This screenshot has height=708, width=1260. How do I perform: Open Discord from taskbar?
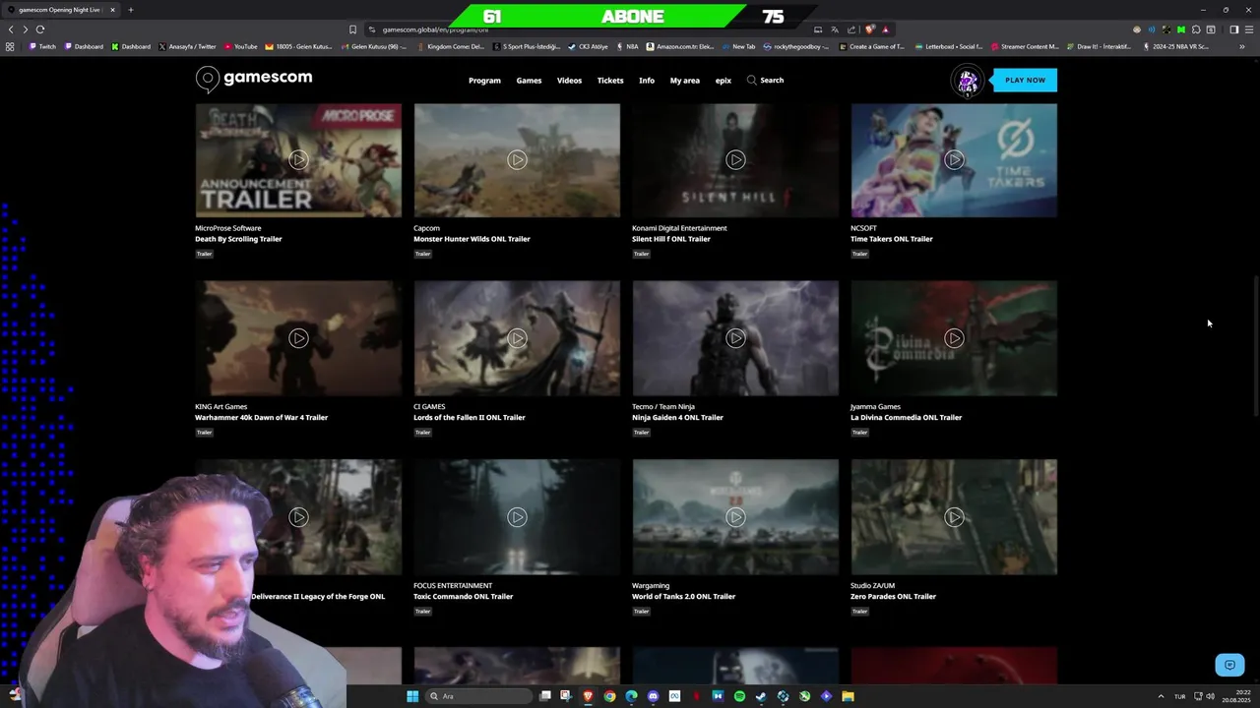point(653,696)
